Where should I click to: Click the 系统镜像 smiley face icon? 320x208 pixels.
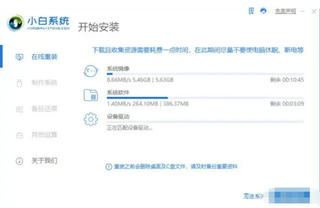click(91, 71)
